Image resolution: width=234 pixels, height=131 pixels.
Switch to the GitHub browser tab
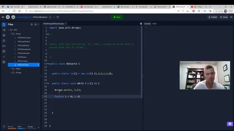(x=51, y=7)
